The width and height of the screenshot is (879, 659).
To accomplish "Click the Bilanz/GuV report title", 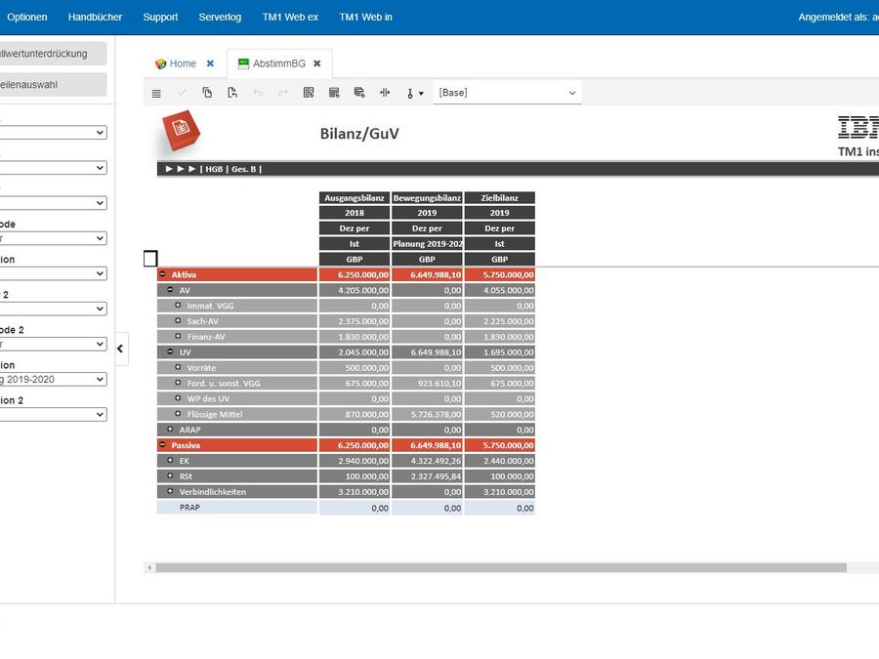I will (359, 134).
